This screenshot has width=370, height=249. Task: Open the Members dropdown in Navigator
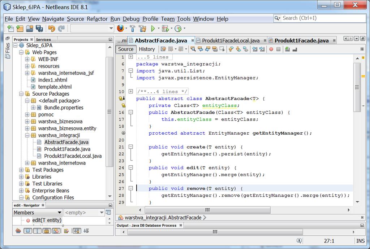[x=38, y=213]
